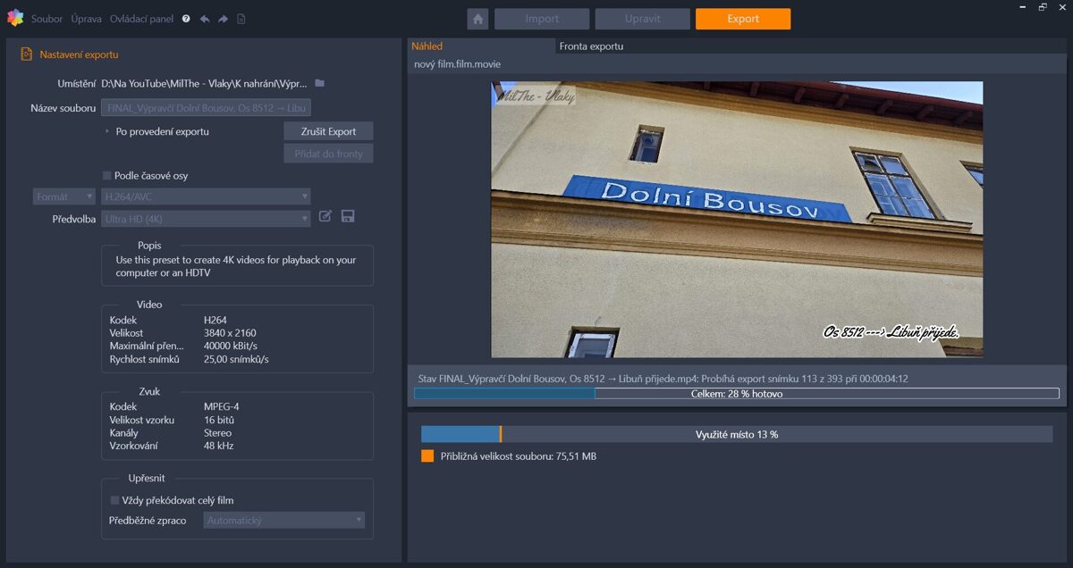Click the export path D:\Na YouTube text
The height and width of the screenshot is (568, 1073).
point(205,83)
